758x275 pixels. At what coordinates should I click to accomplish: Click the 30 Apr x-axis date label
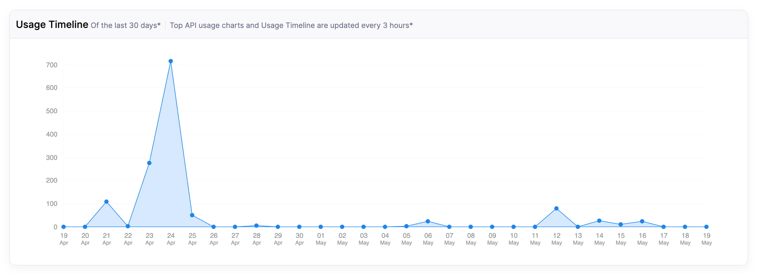(x=299, y=239)
